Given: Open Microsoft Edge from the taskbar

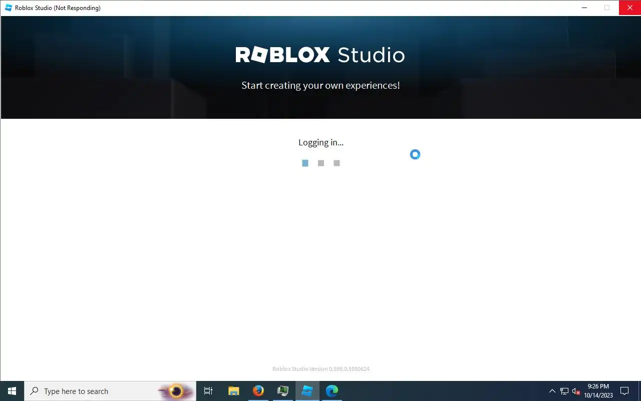Looking at the screenshot, I should (332, 391).
